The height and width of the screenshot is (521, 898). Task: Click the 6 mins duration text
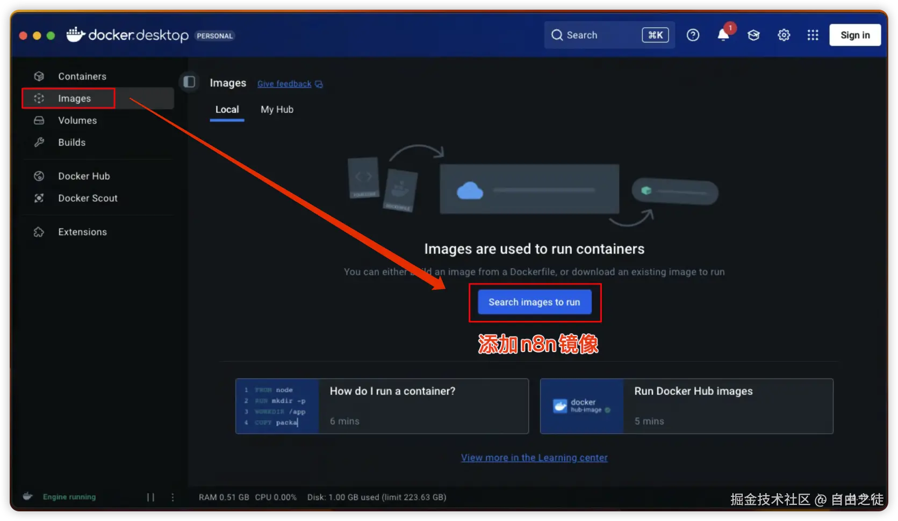pyautogui.click(x=344, y=421)
